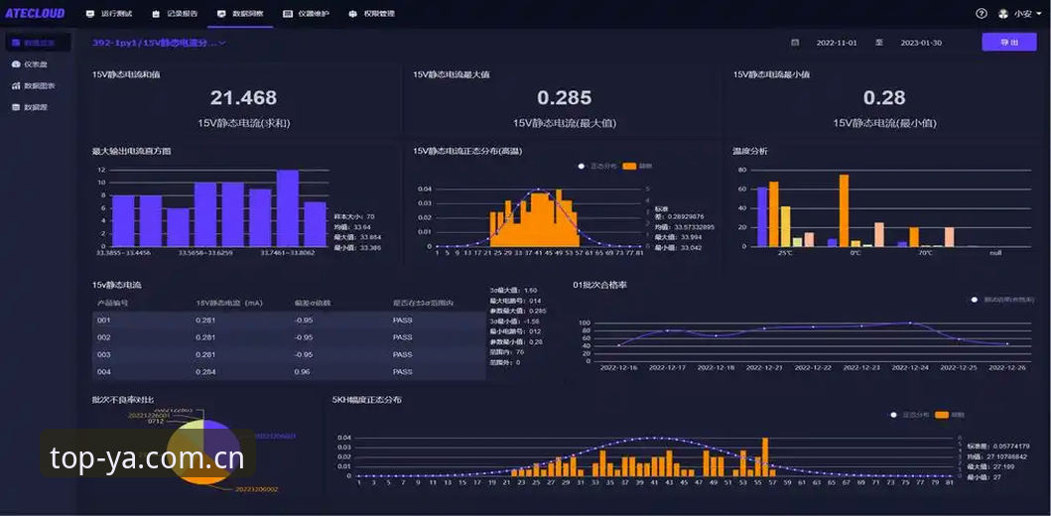Toggle 正态分布 legend in 5KH幅度正态分布 chart
Viewport: 1051px width, 516px height.
[x=909, y=415]
